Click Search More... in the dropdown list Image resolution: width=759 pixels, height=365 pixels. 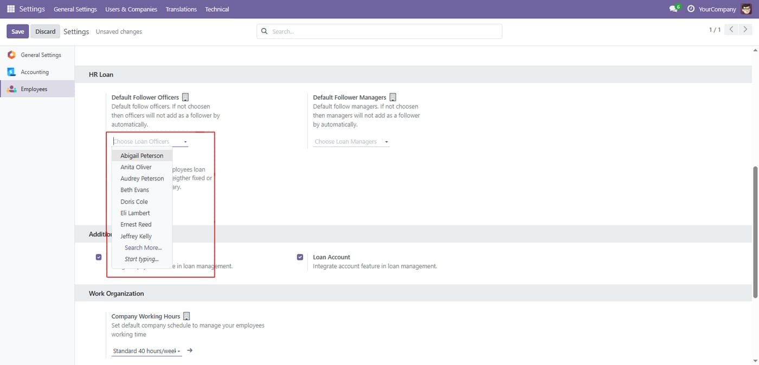click(143, 247)
